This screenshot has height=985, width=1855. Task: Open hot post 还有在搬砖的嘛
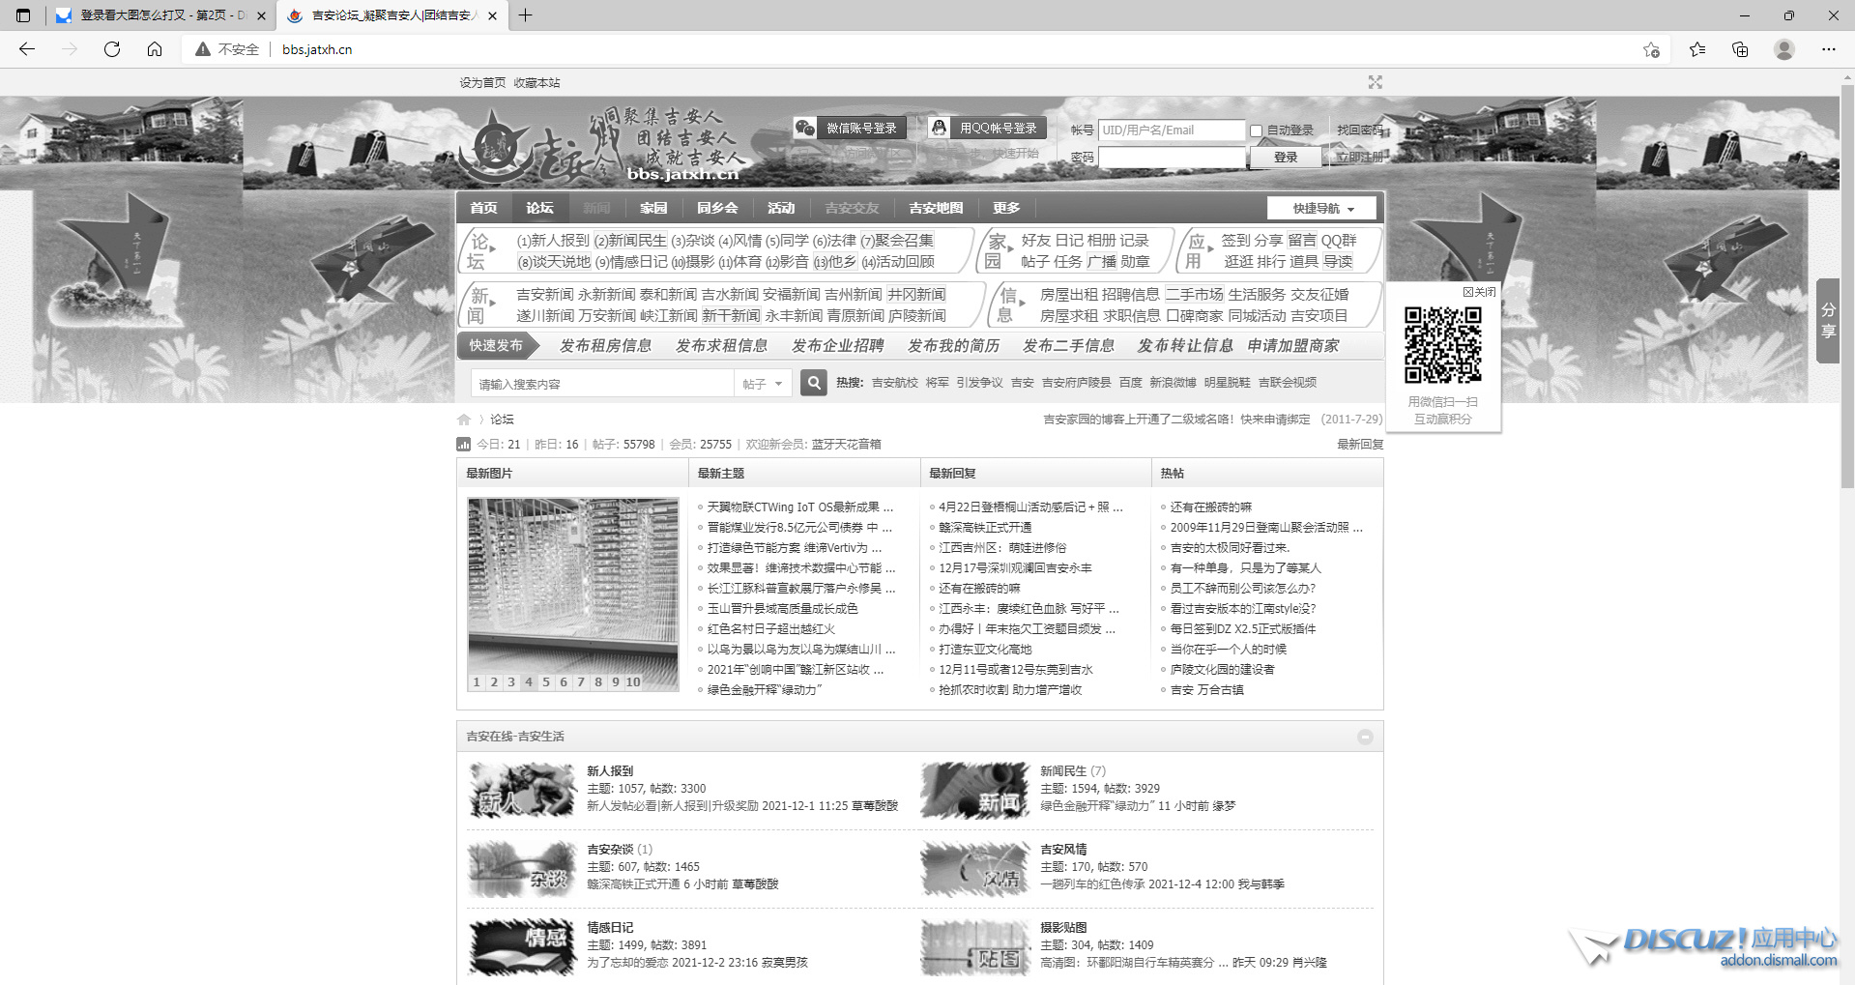pos(1210,507)
